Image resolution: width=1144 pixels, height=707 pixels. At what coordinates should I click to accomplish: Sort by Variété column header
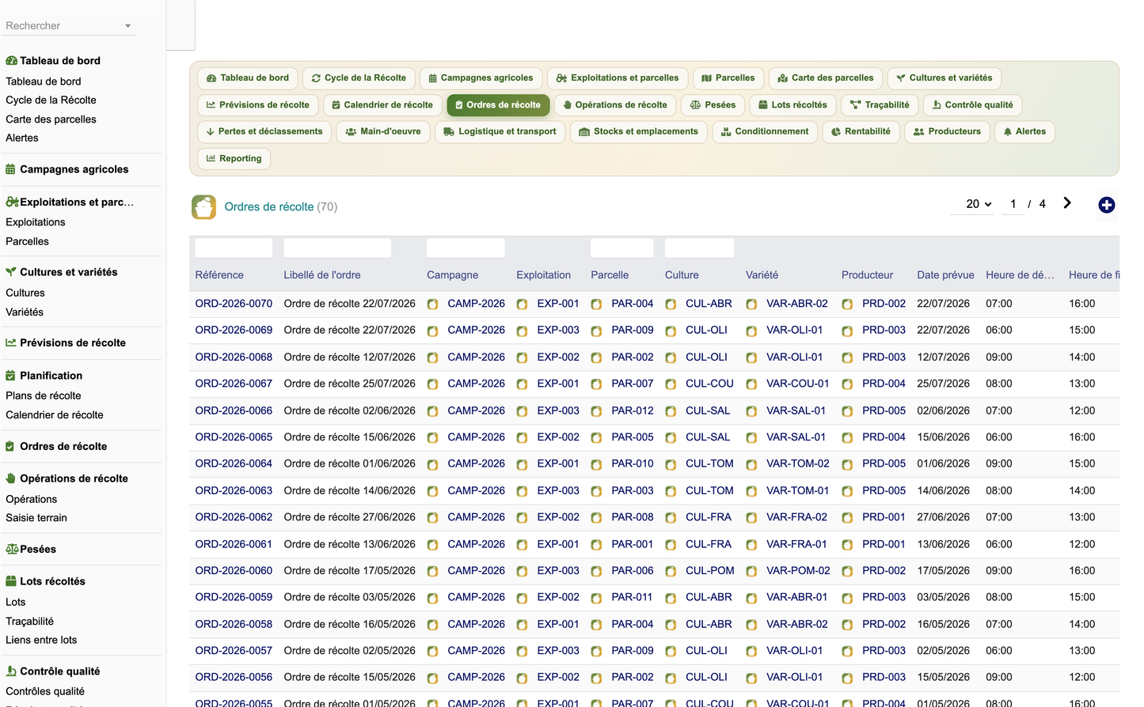(762, 275)
